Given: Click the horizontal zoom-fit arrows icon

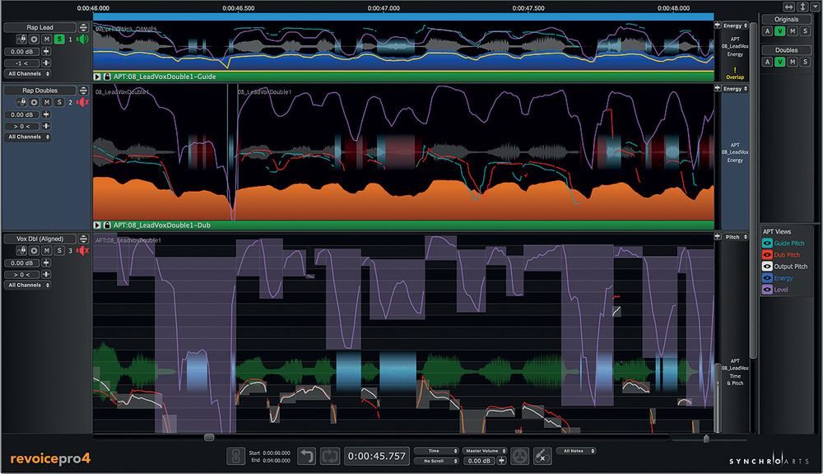Looking at the screenshot, I should click(789, 7).
